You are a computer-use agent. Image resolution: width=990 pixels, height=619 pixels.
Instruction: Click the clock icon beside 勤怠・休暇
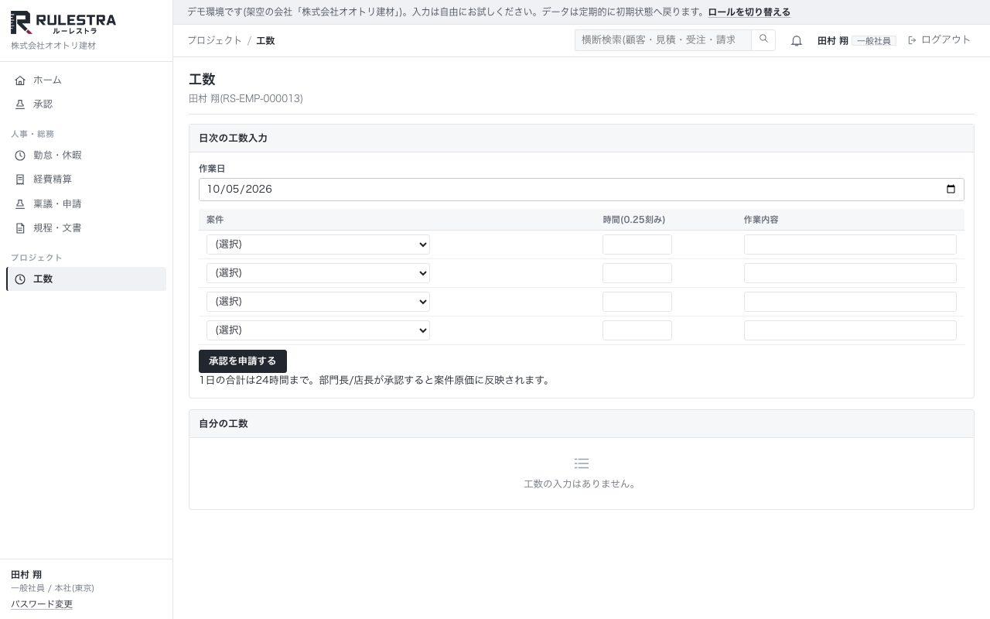20,156
